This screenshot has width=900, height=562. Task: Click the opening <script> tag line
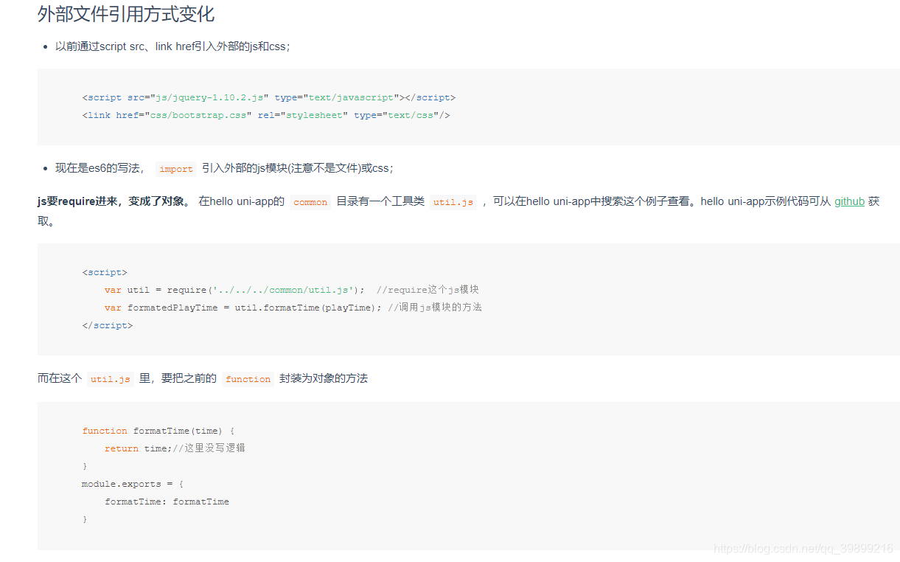[x=105, y=272]
